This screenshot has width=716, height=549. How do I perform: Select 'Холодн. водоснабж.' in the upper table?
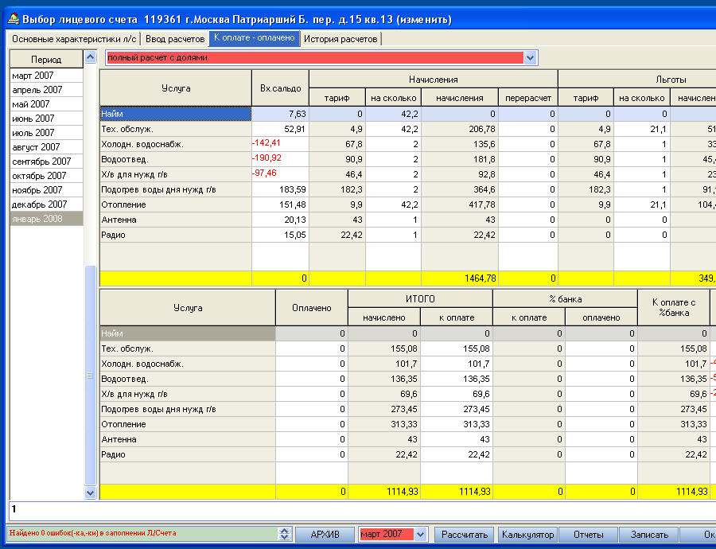coord(176,144)
